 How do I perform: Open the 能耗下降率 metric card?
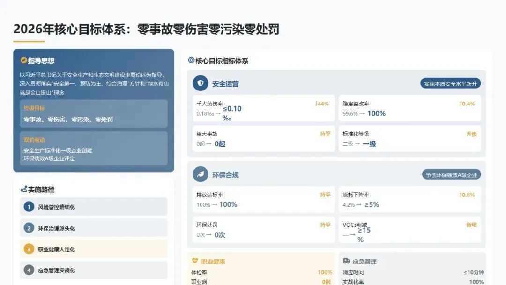tap(409, 200)
